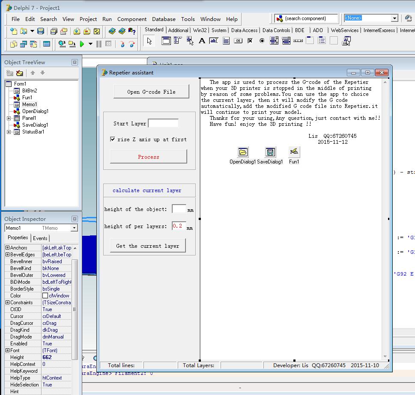Switch to the Additional palette tab
The image size is (415, 395).
tap(178, 30)
